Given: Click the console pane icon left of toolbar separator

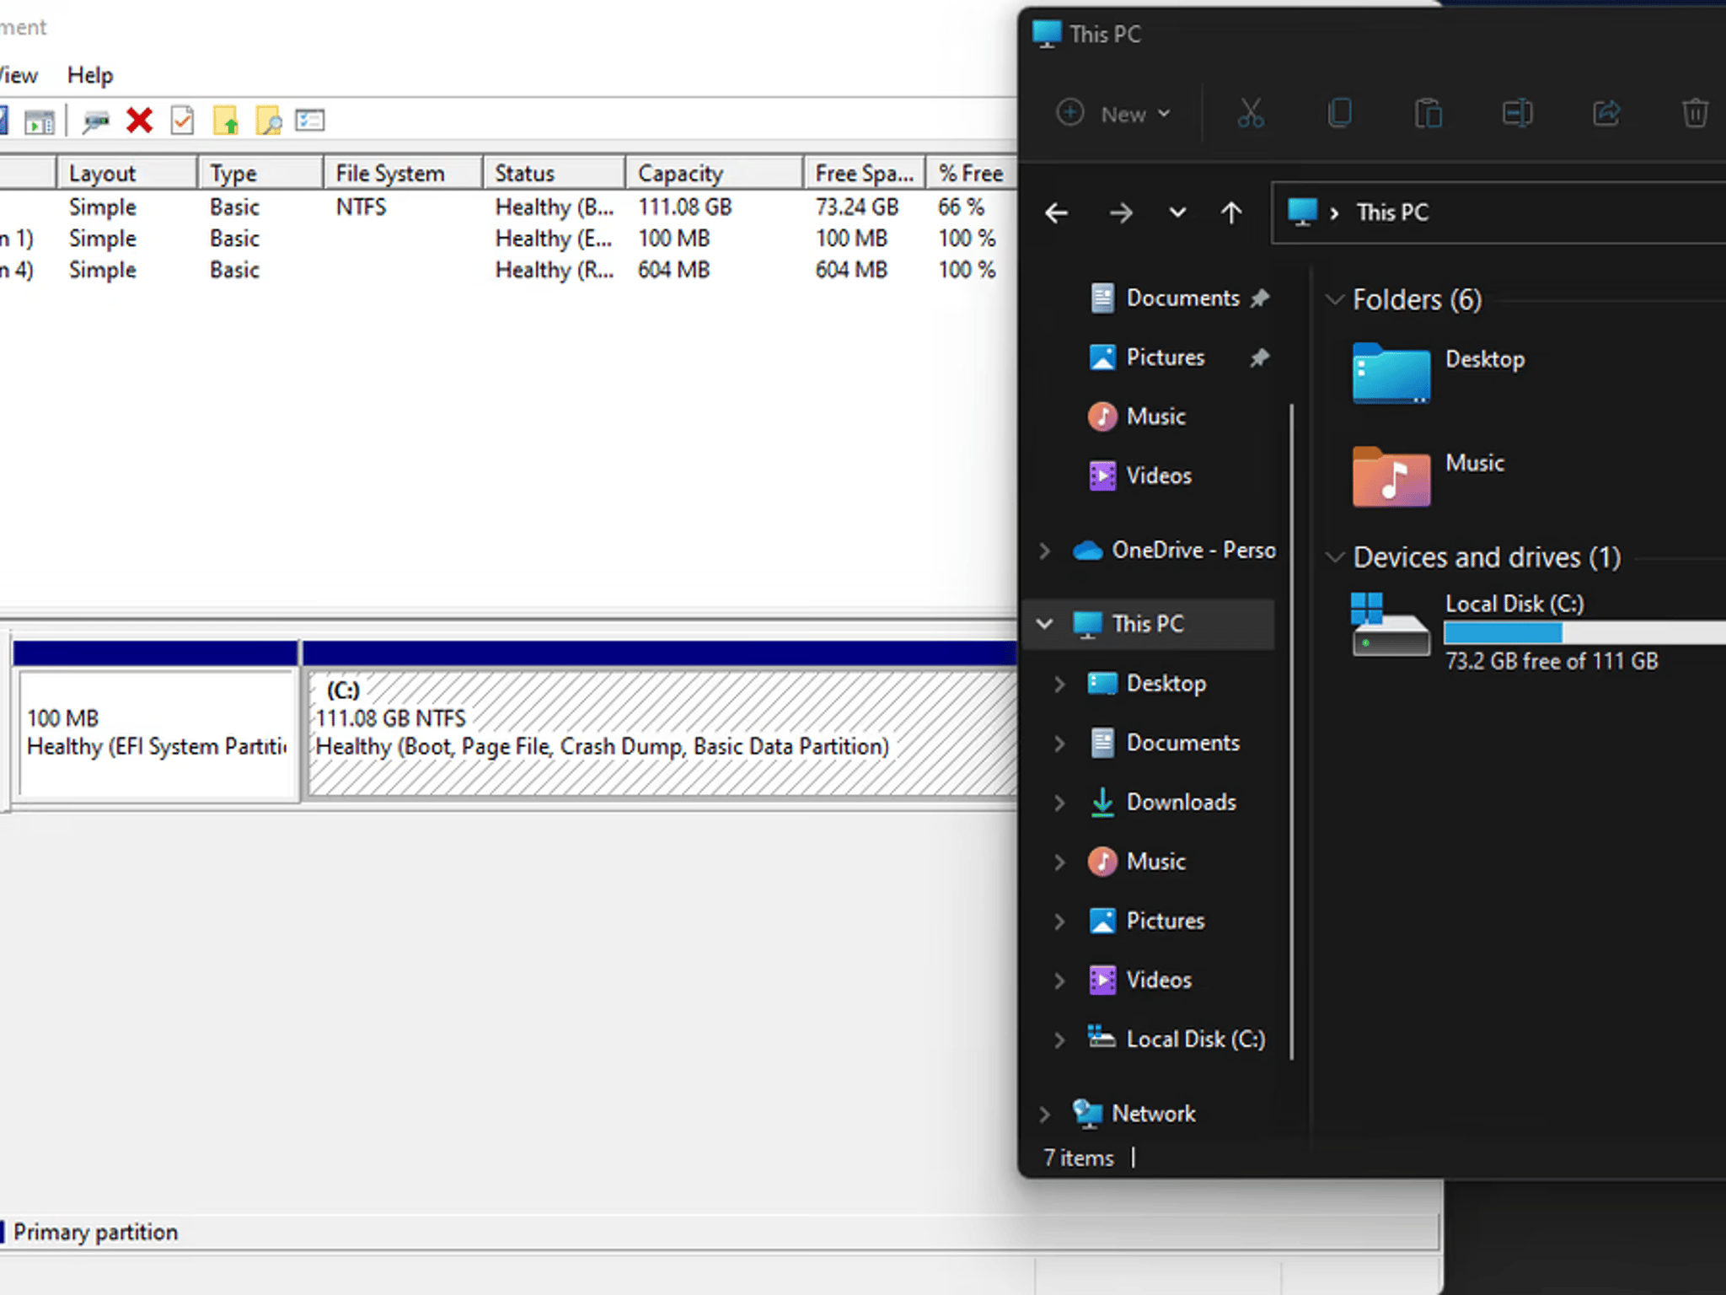Looking at the screenshot, I should (39, 121).
